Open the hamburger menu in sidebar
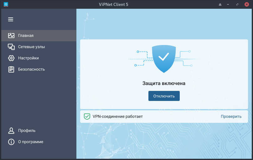Image resolution: width=253 pixels, height=160 pixels. coord(11,19)
